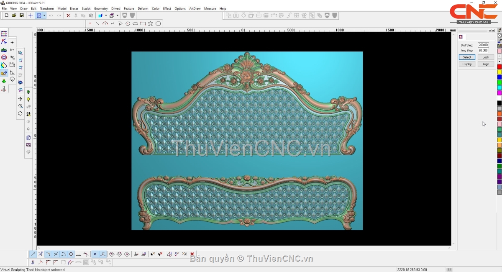
Task: Select the star shape tool
Action: pos(151,23)
